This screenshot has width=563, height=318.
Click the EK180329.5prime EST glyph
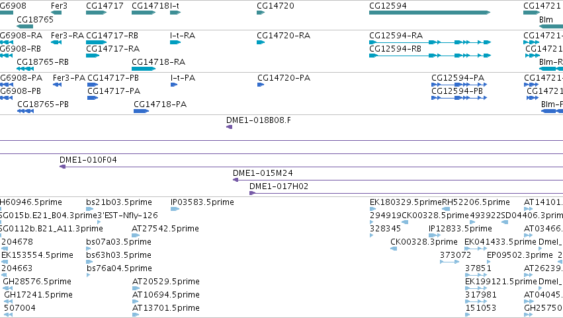pos(372,209)
